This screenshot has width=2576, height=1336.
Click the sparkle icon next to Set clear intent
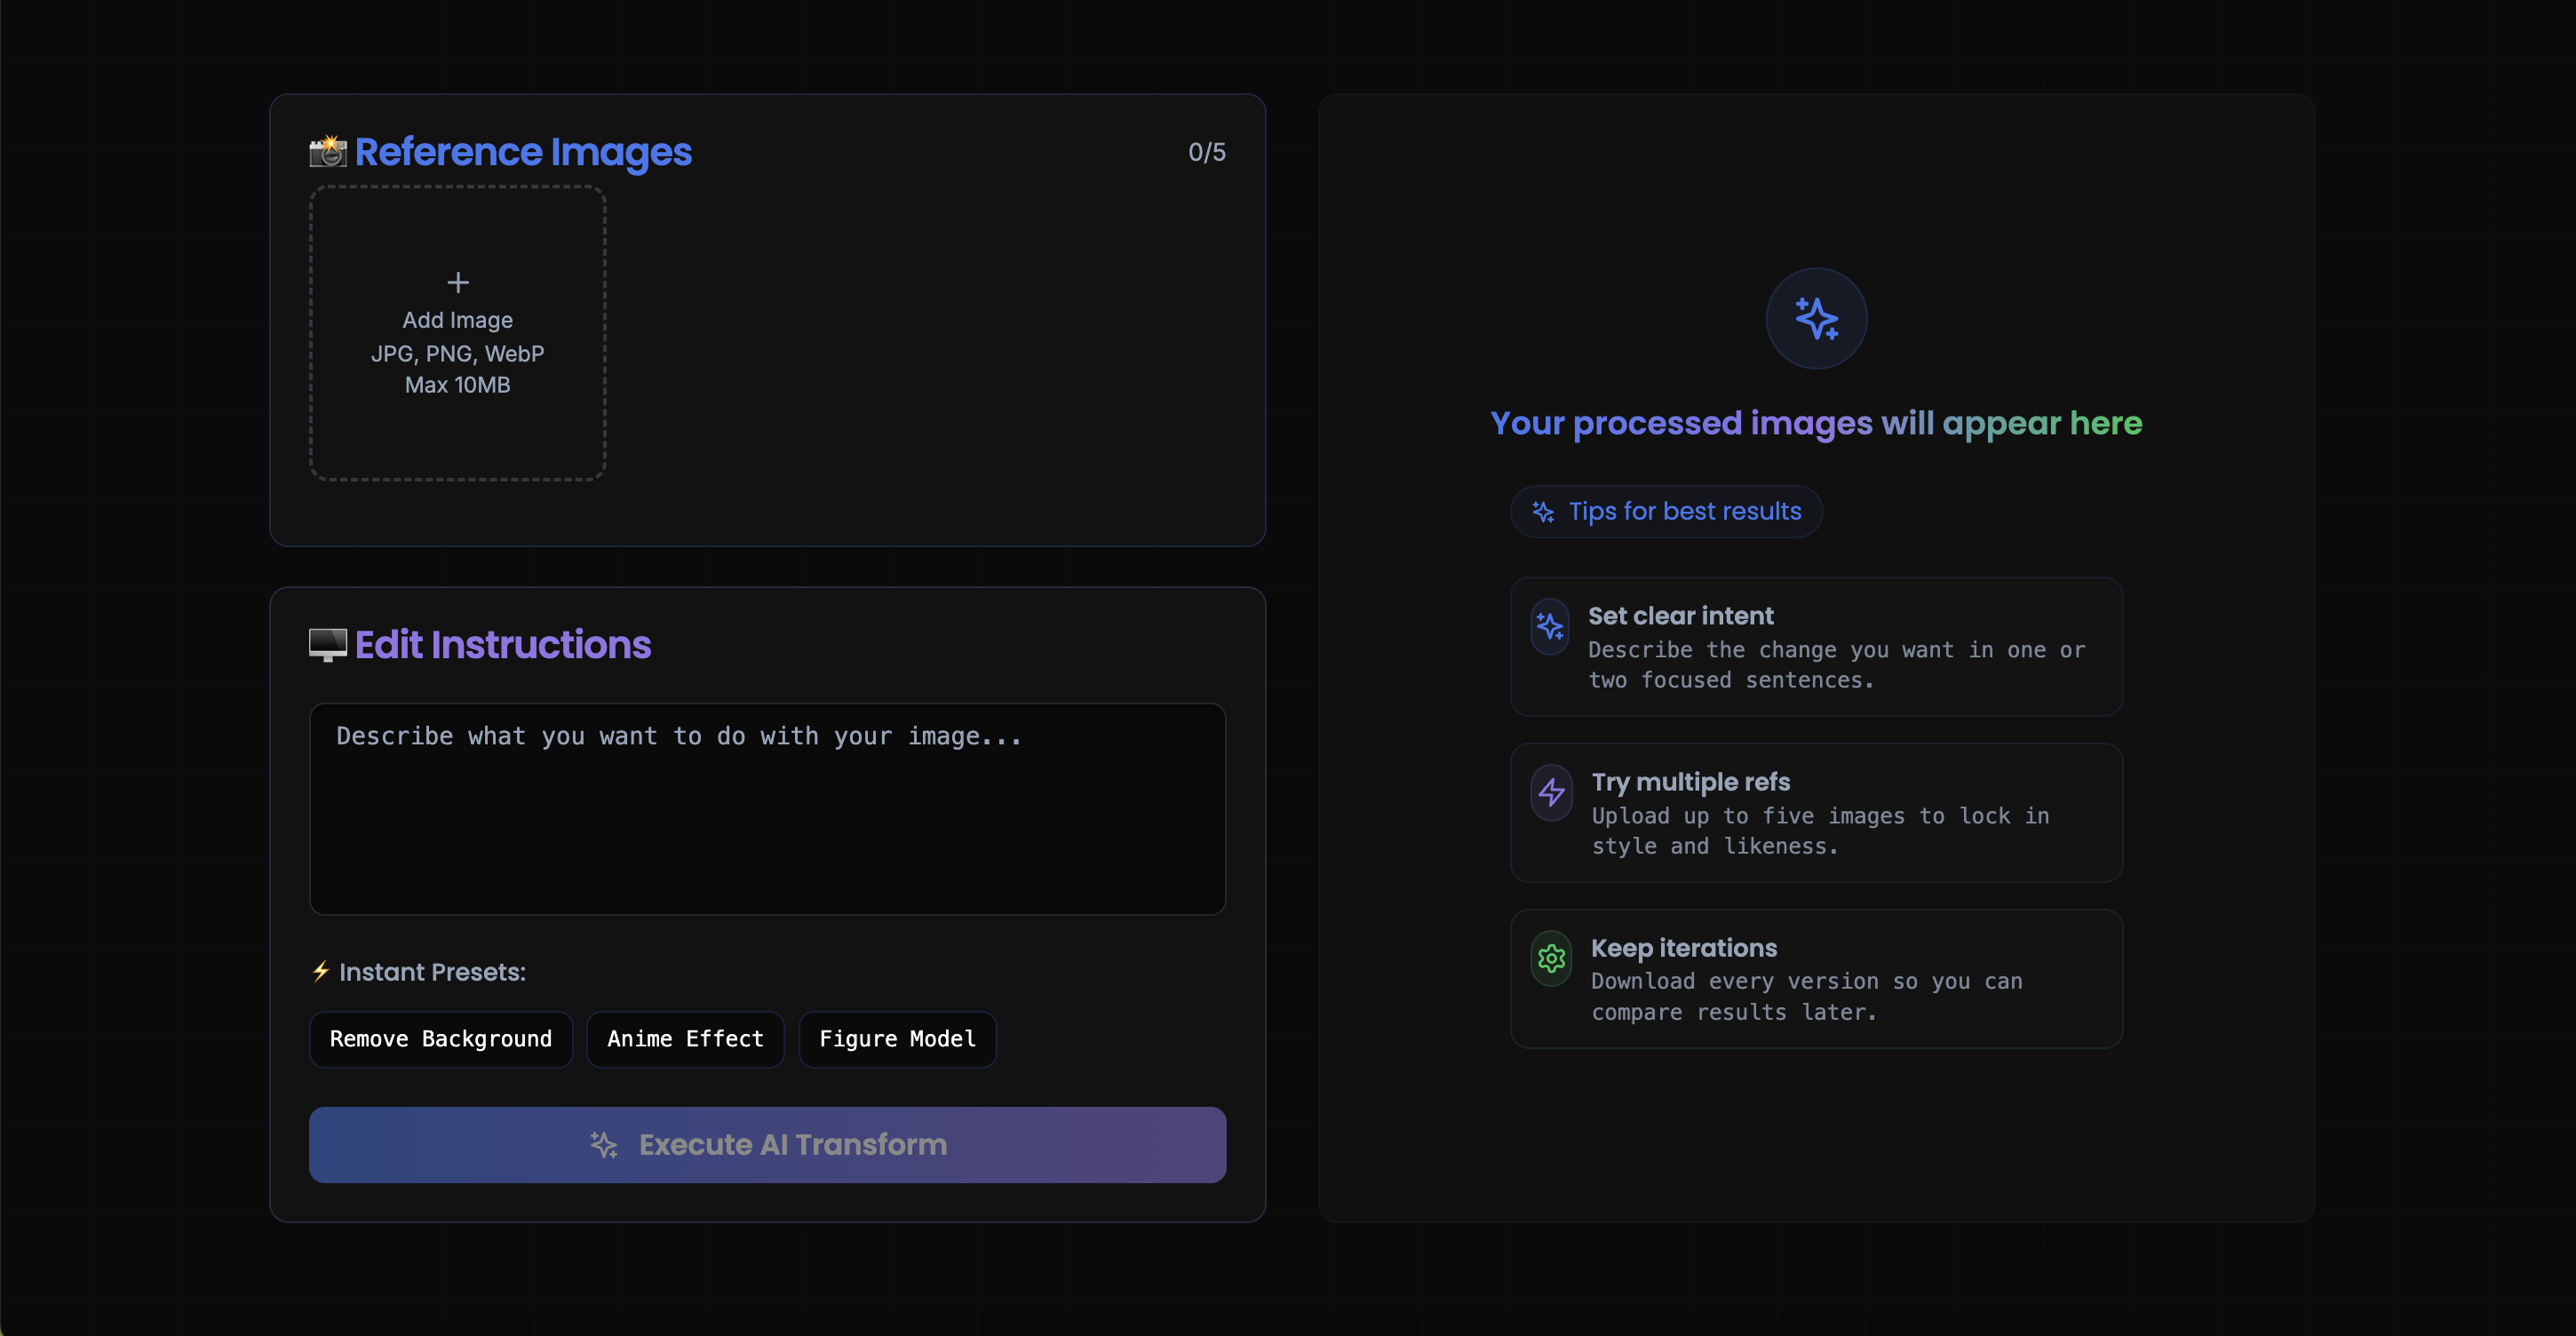pos(1550,627)
